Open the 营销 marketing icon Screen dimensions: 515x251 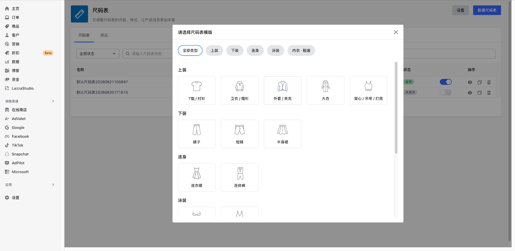(x=7, y=44)
